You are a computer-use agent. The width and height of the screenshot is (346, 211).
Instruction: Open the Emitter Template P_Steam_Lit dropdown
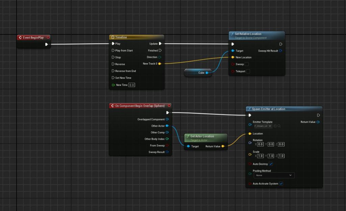tap(263, 126)
